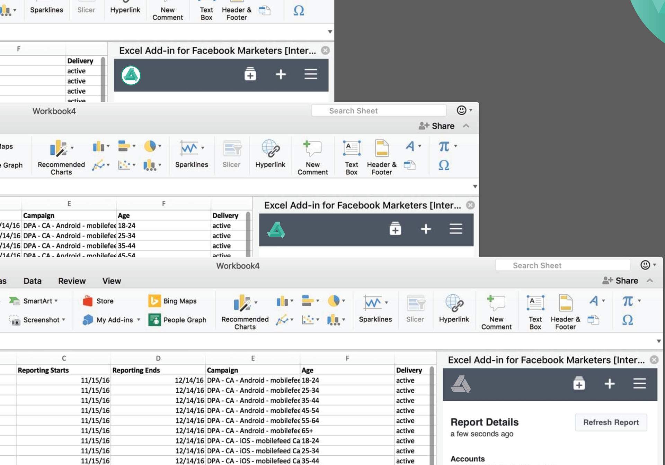Open My Add-ins dropdown
The image size is (665, 465).
(139, 320)
